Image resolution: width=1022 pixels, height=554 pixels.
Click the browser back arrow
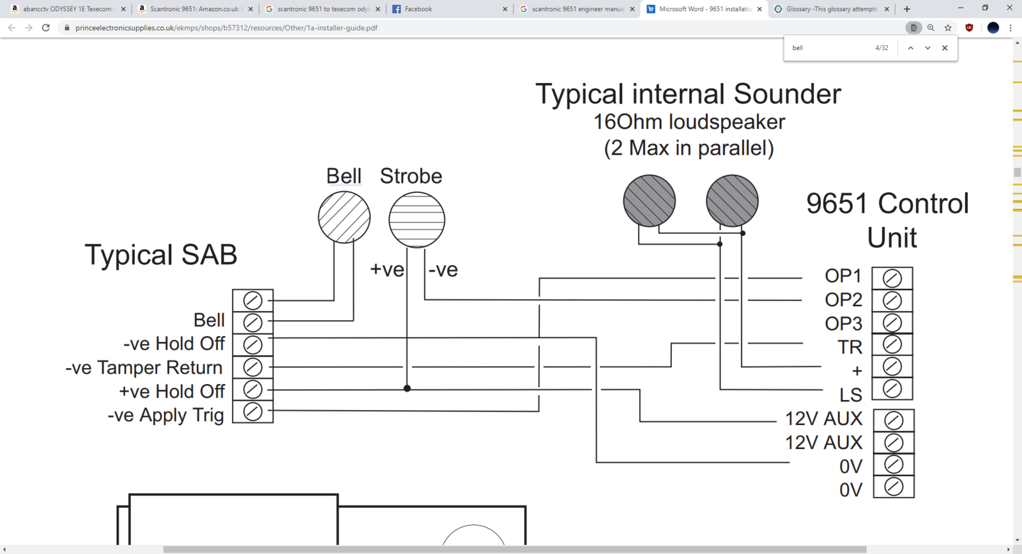11,27
